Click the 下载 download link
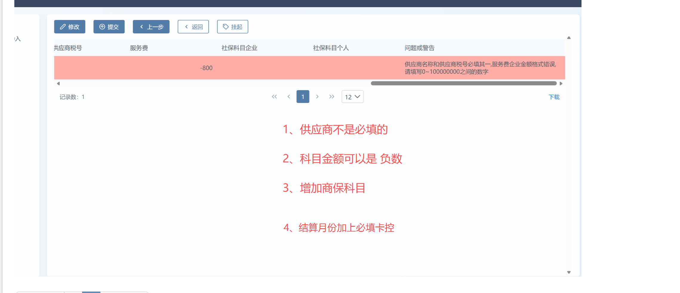The height and width of the screenshot is (293, 680). pos(554,97)
